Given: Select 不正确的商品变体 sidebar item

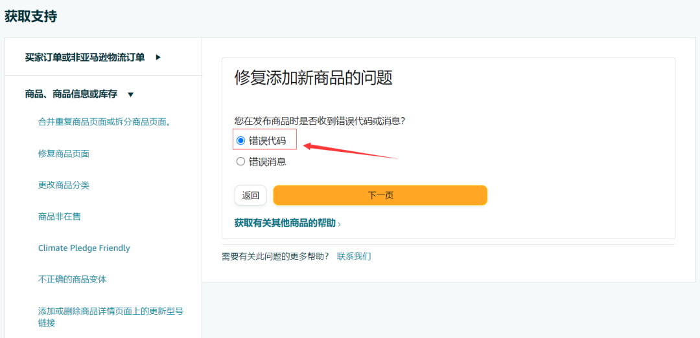Looking at the screenshot, I should point(73,280).
